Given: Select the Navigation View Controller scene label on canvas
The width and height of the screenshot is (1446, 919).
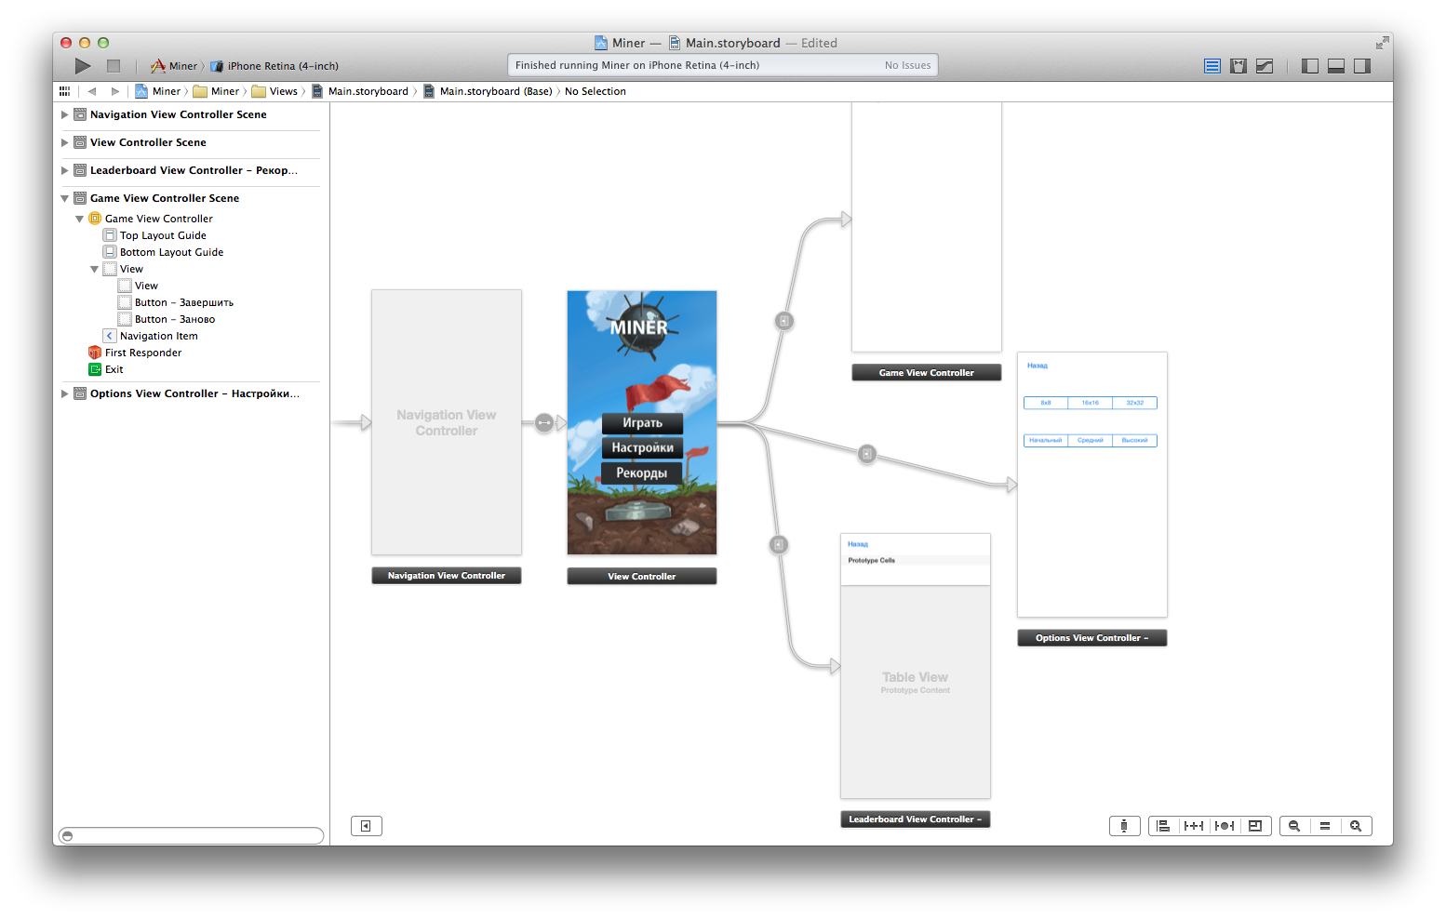Looking at the screenshot, I should (x=447, y=576).
